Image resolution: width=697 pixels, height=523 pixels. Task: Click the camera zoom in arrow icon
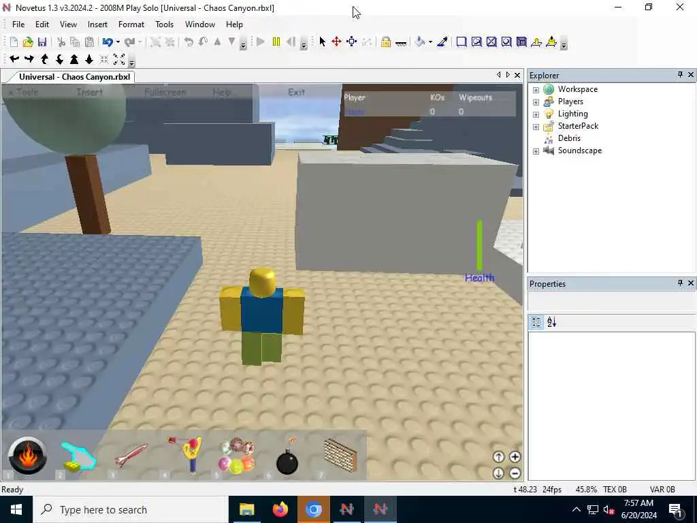(74, 59)
